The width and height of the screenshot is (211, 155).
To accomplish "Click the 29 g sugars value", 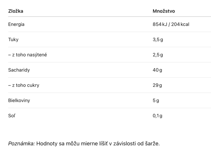I will tap(157, 85).
